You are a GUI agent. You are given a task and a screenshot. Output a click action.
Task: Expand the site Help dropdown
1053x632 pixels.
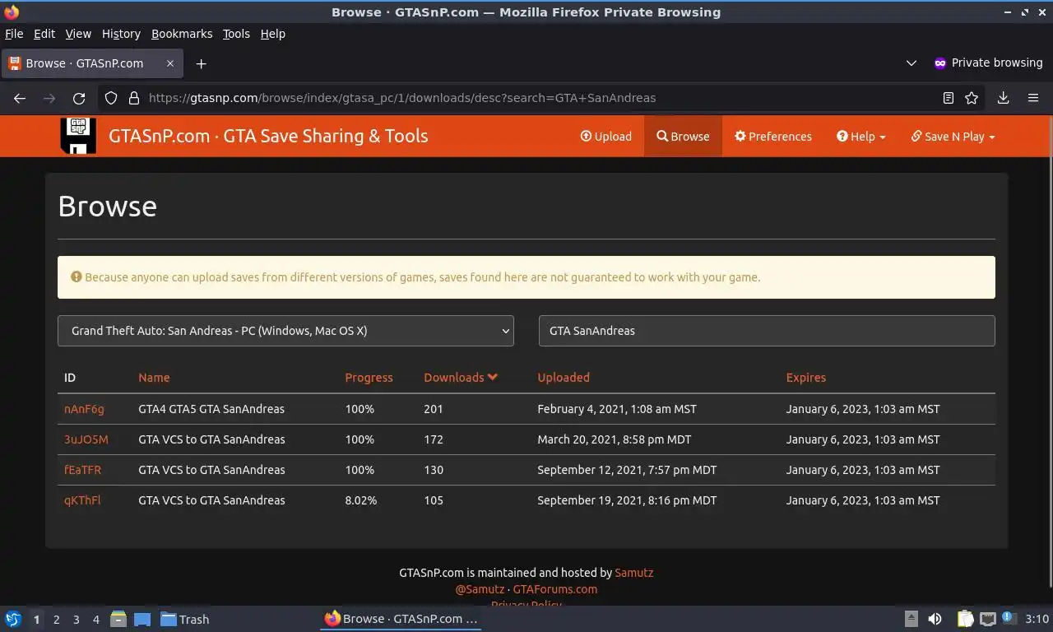[x=861, y=137]
